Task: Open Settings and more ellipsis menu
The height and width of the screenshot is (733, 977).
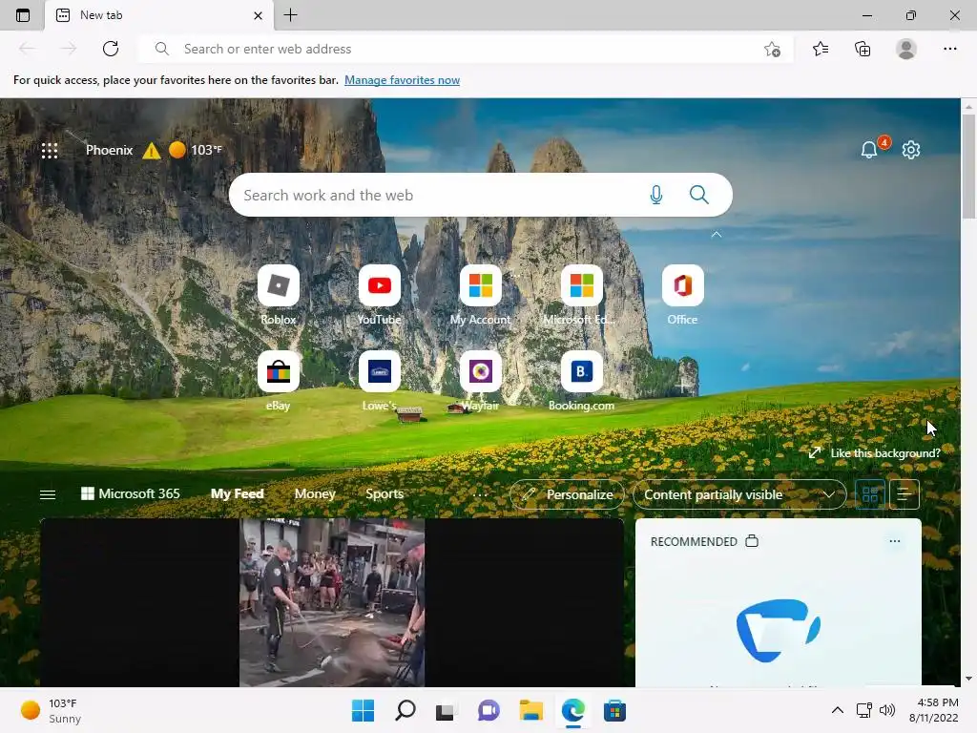Action: point(949,49)
